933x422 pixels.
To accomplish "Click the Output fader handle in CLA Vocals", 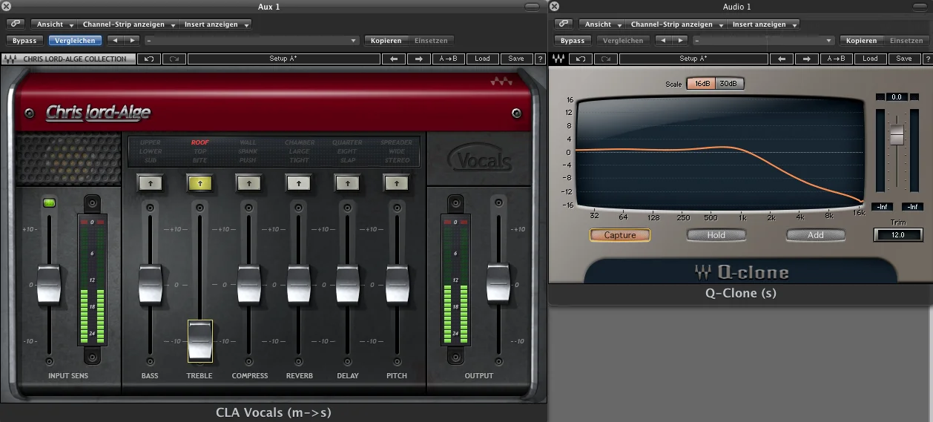I will pyautogui.click(x=498, y=285).
